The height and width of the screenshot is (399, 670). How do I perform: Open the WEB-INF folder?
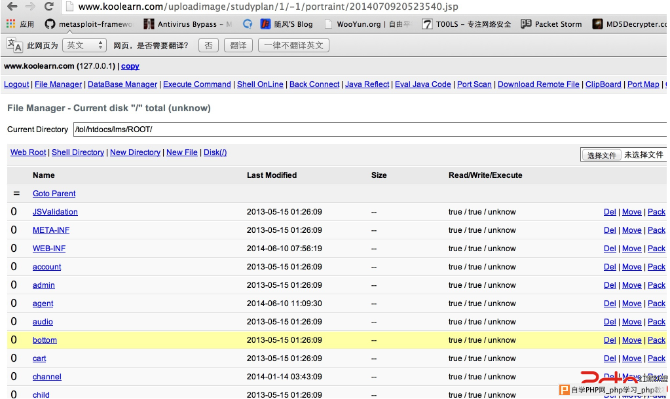click(x=49, y=249)
